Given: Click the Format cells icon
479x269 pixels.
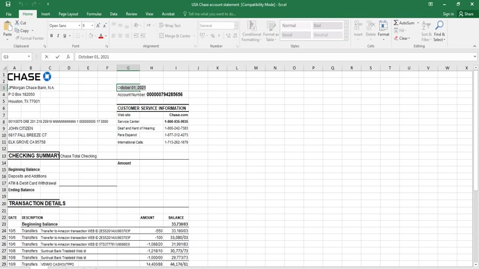Looking at the screenshot, I should pyautogui.click(x=383, y=26).
